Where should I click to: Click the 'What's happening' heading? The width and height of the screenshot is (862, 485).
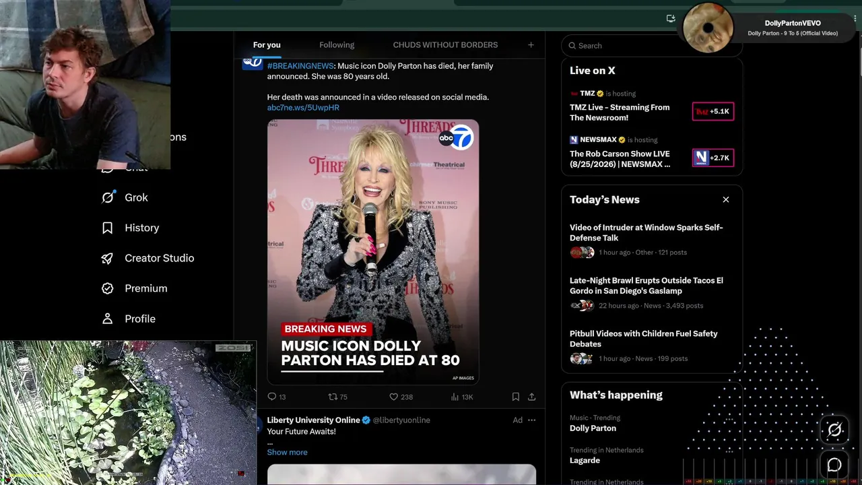point(616,395)
